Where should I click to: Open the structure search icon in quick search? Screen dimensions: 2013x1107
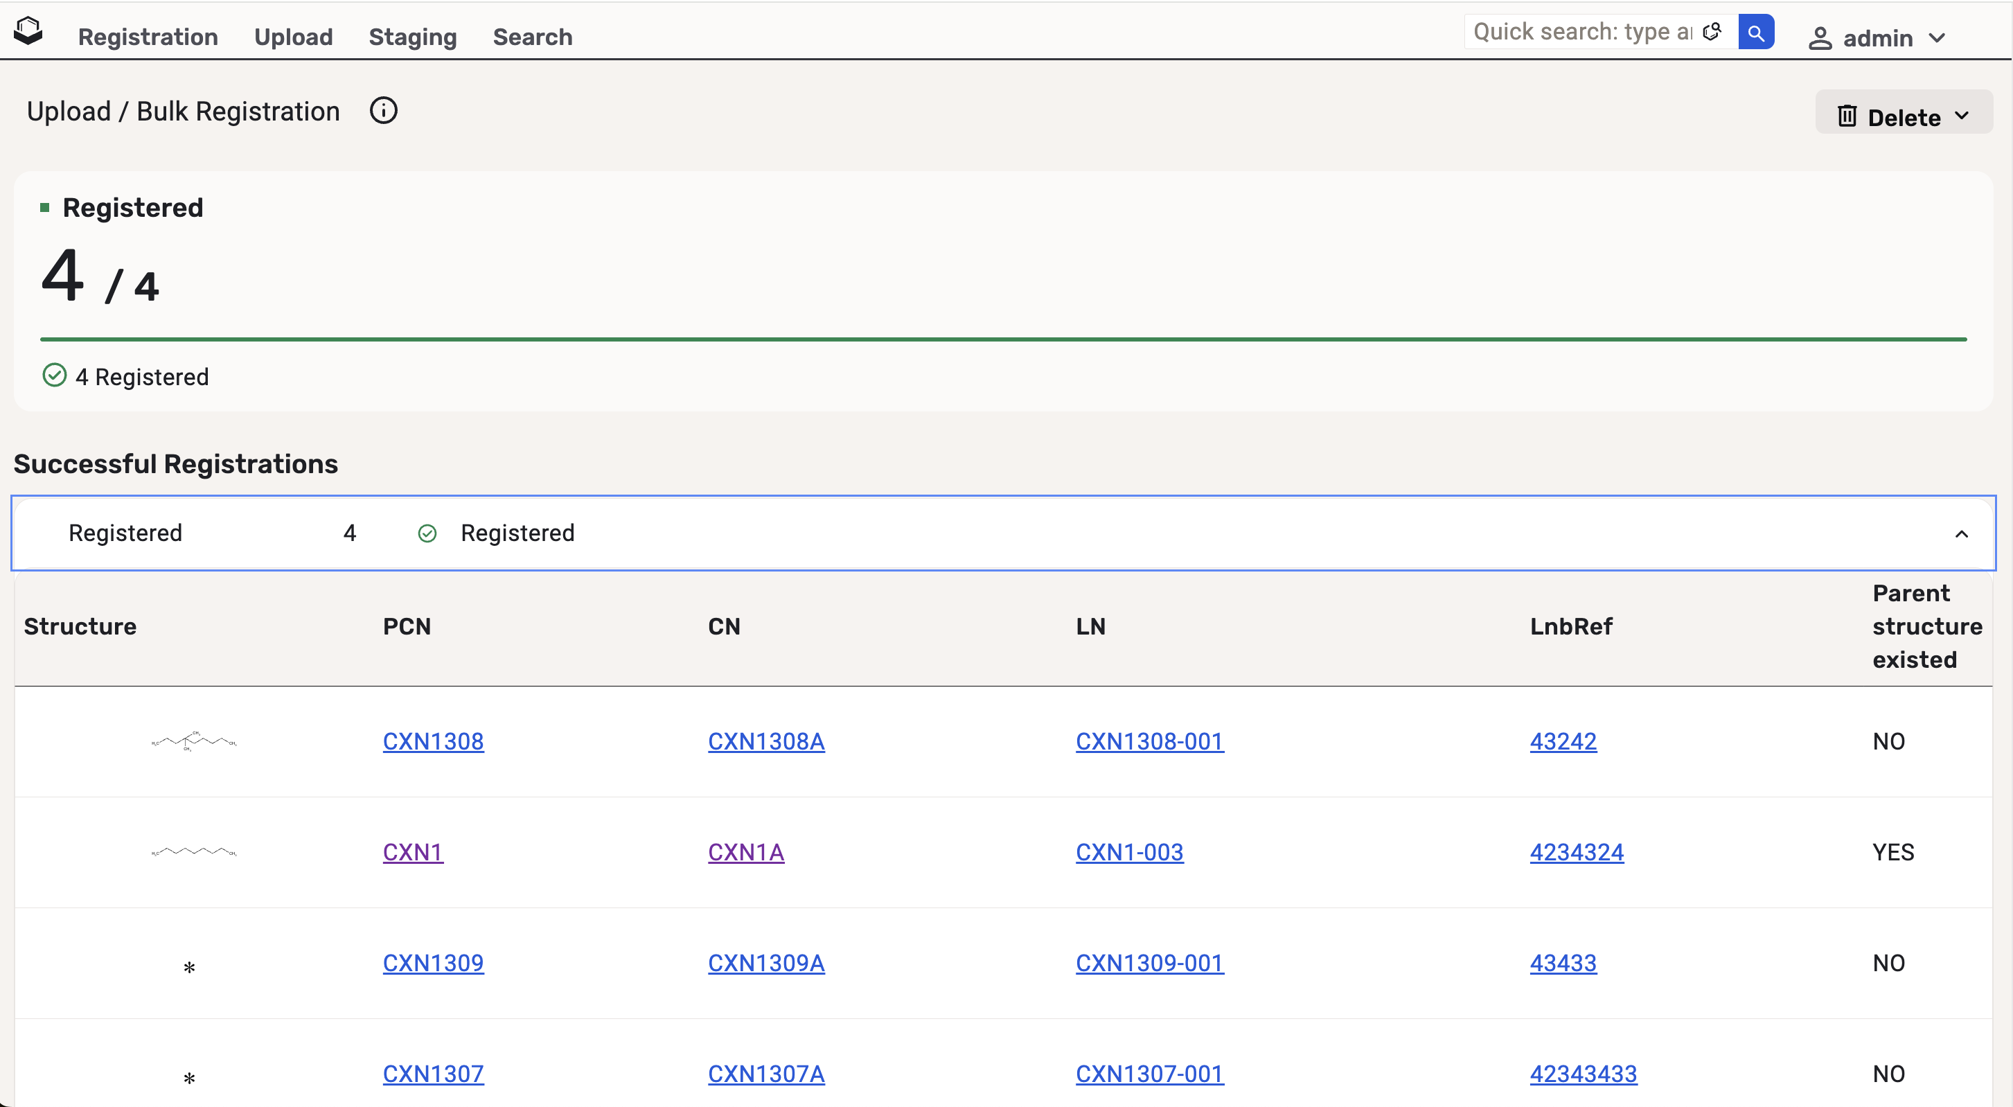click(x=1712, y=32)
